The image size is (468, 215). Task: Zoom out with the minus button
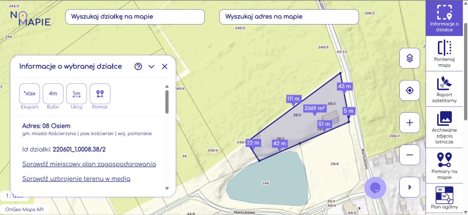tap(410, 155)
